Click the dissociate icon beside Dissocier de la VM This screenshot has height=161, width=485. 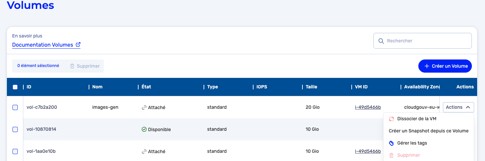point(391,119)
